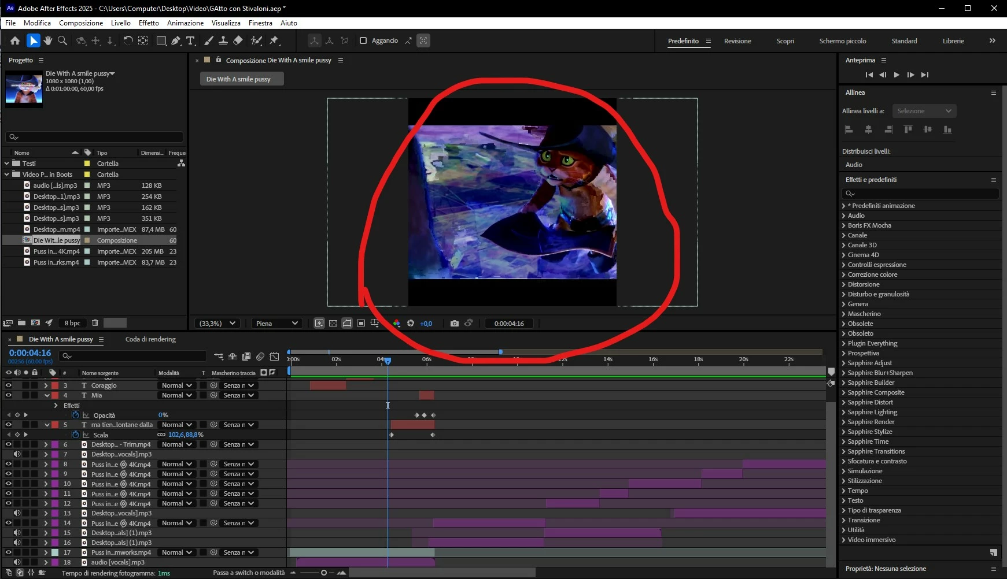Select the Puppet Pin tool
This screenshot has width=1007, height=579.
pyautogui.click(x=274, y=40)
